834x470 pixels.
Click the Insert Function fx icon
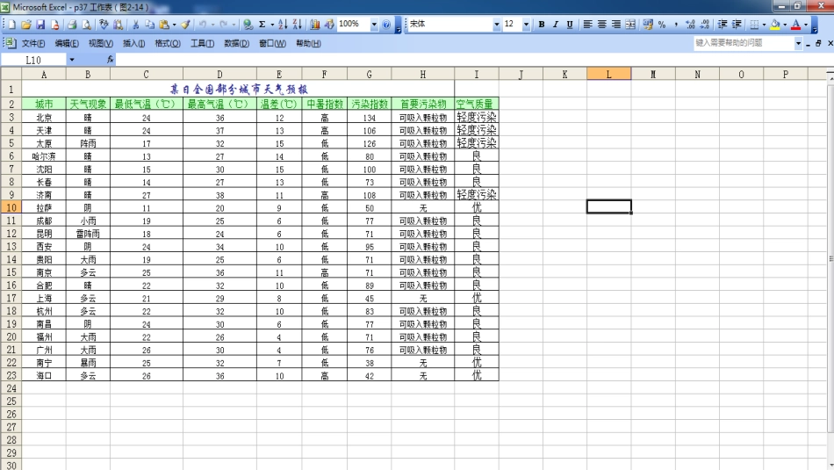click(111, 60)
